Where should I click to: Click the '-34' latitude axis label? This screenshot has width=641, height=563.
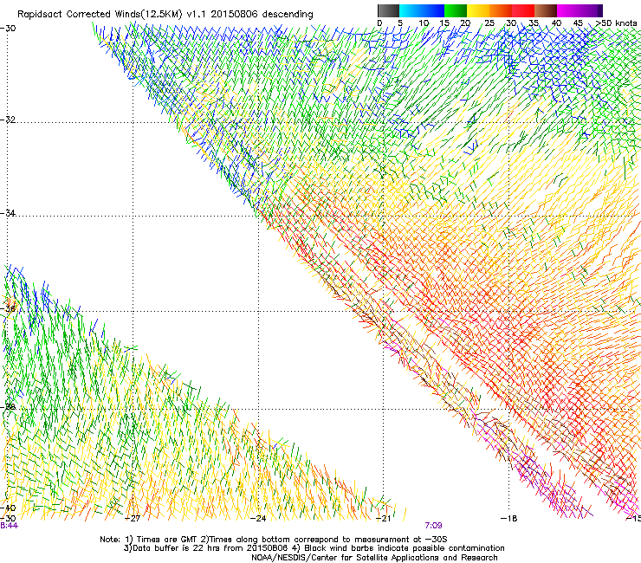coord(8,213)
